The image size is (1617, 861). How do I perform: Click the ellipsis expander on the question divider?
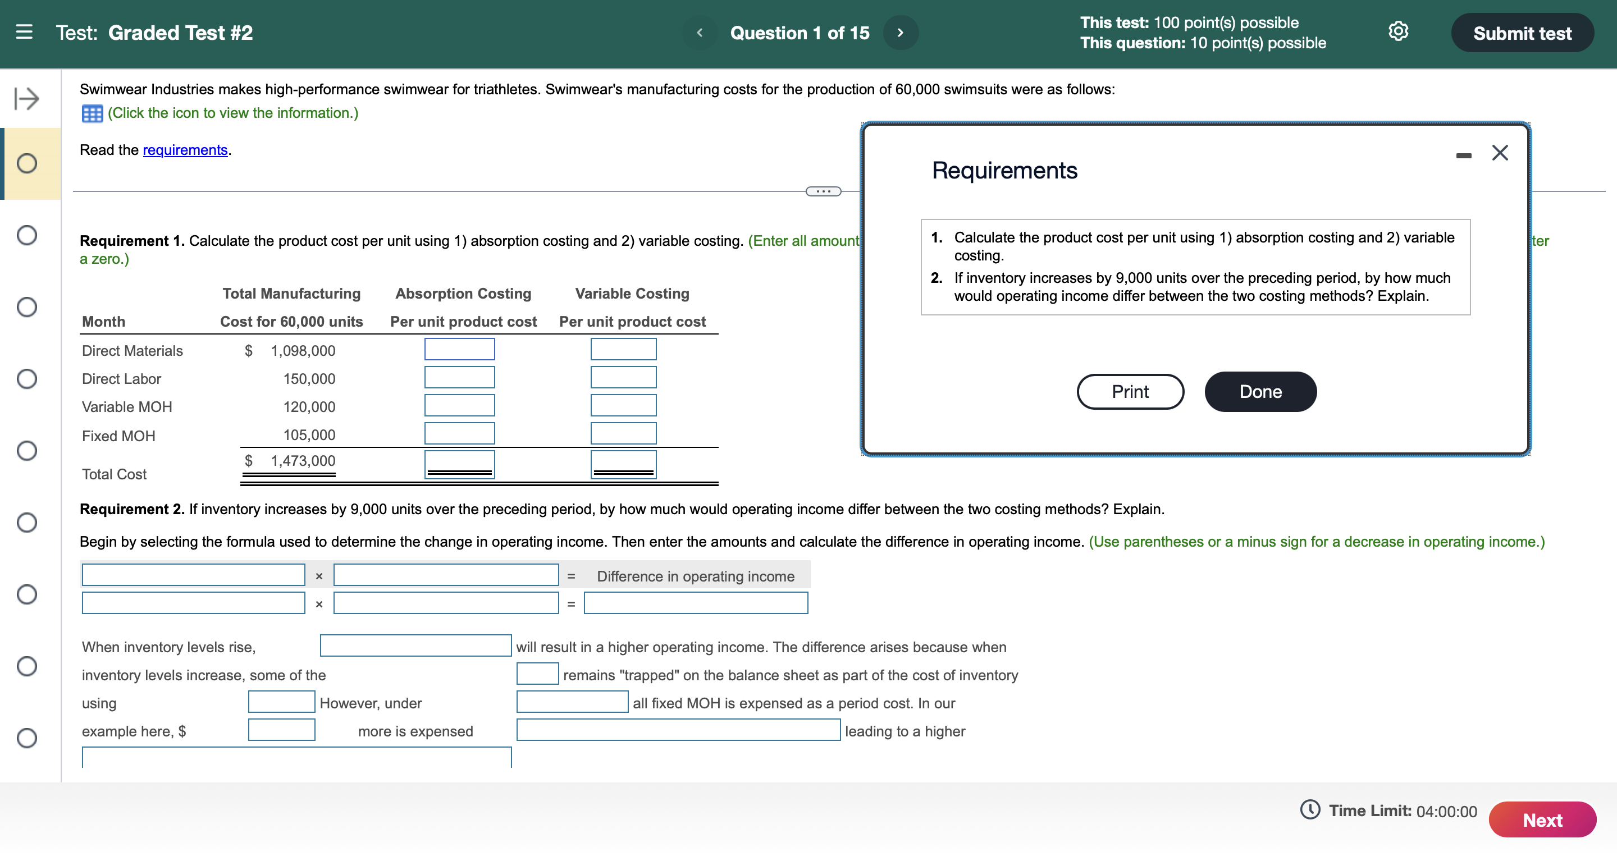coord(823,191)
